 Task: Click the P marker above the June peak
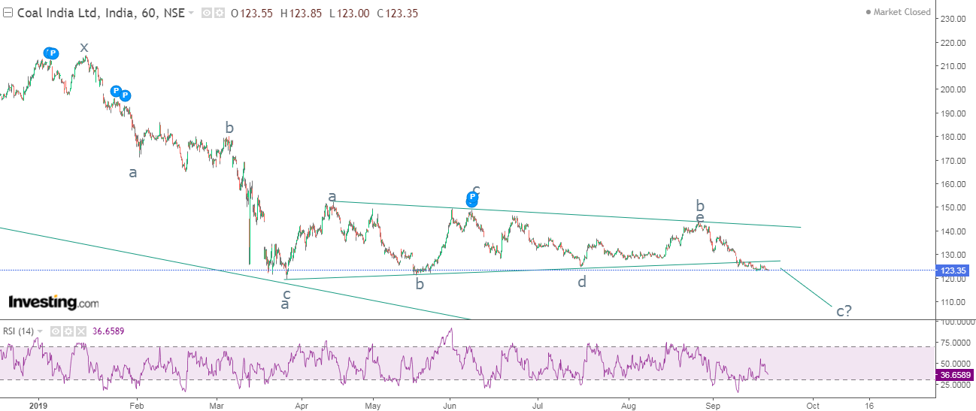coord(472,198)
